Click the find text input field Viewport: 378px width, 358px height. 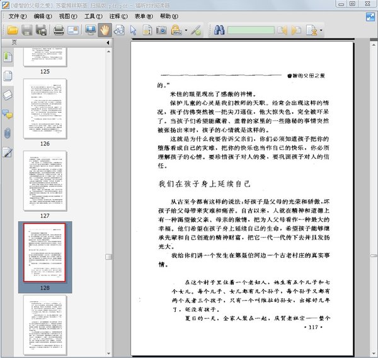click(250, 30)
